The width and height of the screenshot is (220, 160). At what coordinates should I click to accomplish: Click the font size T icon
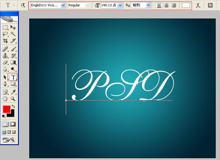[x=97, y=5]
